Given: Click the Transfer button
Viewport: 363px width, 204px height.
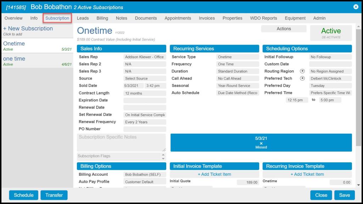Looking at the screenshot, I should 54,195.
